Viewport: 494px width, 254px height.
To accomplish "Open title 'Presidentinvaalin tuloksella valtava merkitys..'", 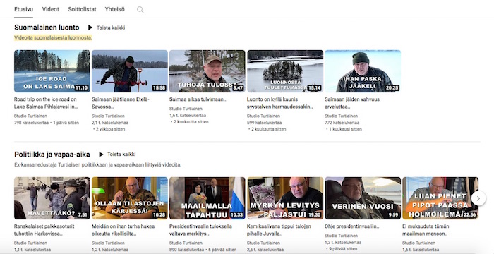I will [200, 230].
